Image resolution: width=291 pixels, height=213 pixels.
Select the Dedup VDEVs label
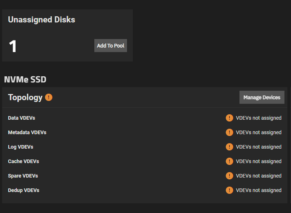[24, 191]
